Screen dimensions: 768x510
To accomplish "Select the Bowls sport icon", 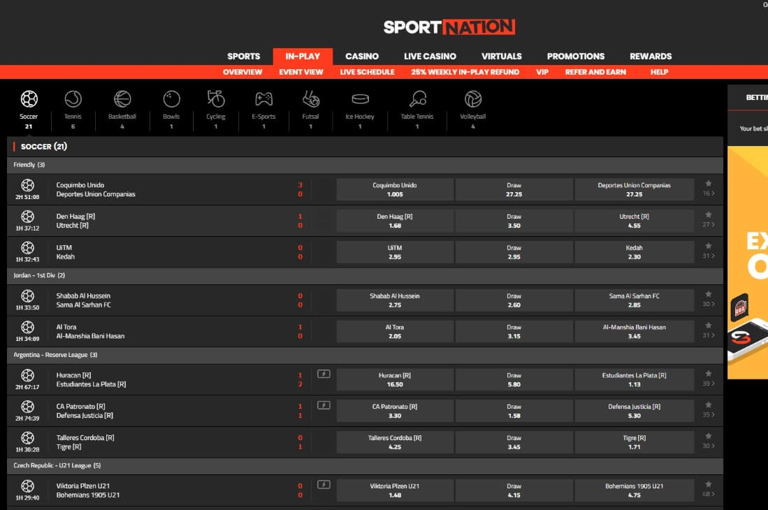I will [x=171, y=99].
